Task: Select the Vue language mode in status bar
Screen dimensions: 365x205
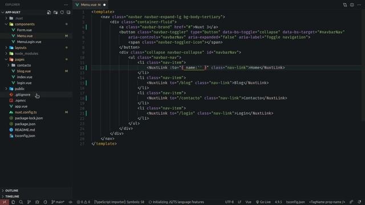Action: [249, 202]
